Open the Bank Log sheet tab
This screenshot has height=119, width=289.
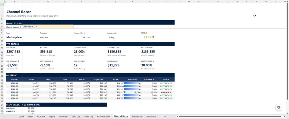pos(89,117)
